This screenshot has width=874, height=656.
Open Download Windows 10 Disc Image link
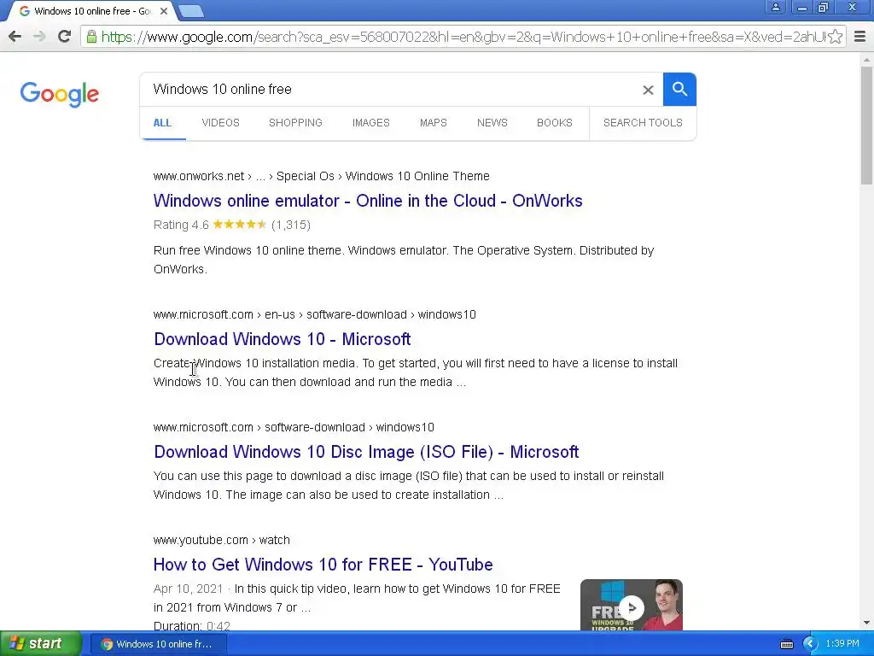(x=366, y=452)
